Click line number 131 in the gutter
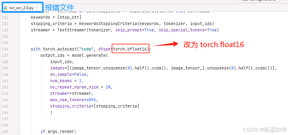Viewport: 288px width, 135px height. coord(5,18)
